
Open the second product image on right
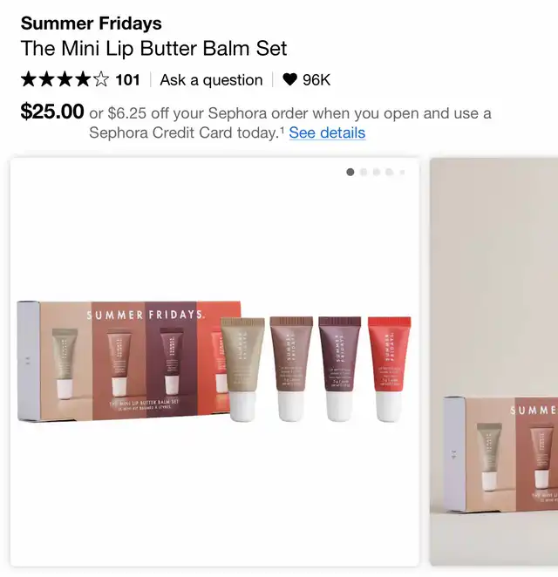click(x=493, y=362)
